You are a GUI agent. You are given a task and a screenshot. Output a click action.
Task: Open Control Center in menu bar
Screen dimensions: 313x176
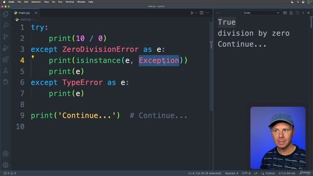tap(303, 2)
